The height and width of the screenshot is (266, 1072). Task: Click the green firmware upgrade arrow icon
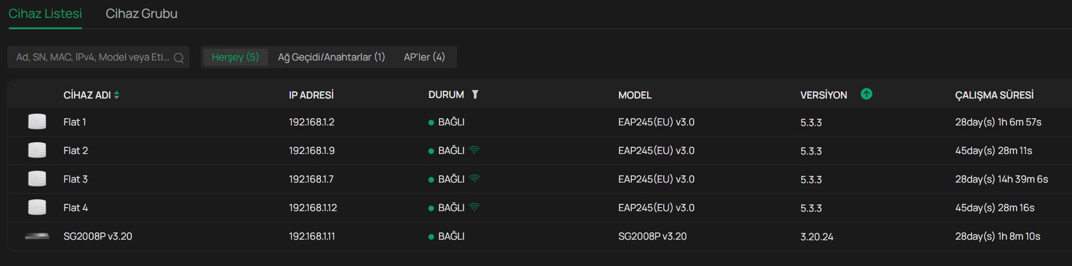[866, 94]
